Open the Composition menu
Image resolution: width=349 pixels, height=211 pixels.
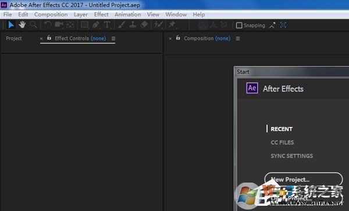(51, 14)
